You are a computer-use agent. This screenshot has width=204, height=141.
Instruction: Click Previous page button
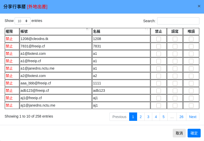[x=119, y=117]
